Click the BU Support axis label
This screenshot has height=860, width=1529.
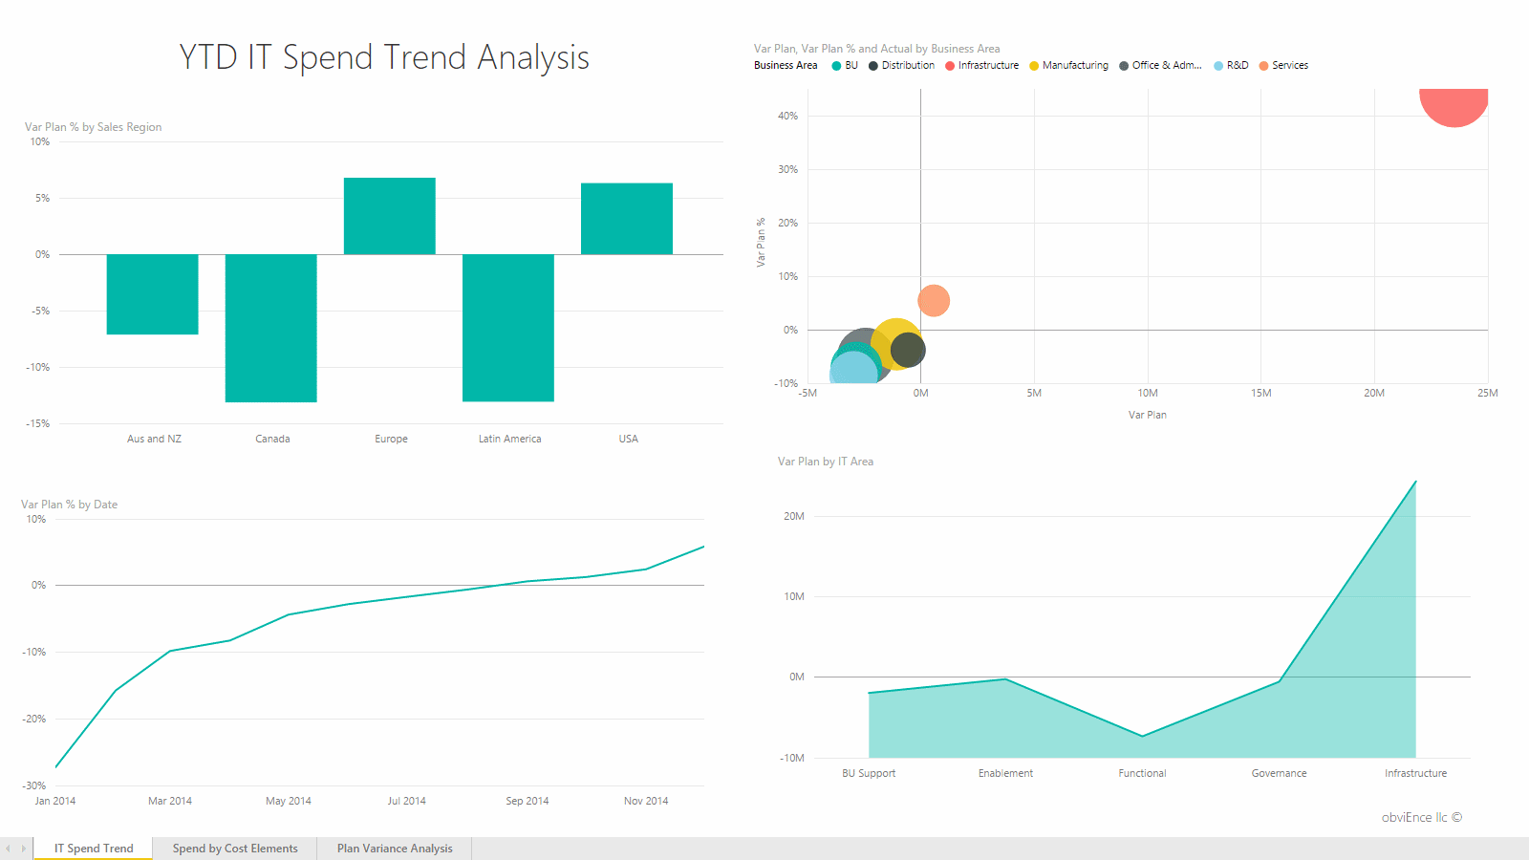869,774
